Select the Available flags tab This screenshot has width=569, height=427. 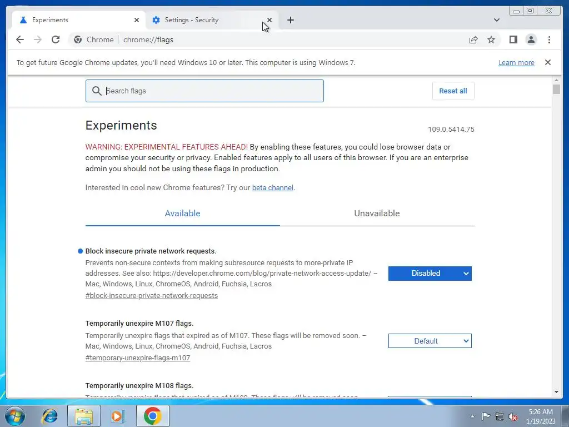(182, 213)
